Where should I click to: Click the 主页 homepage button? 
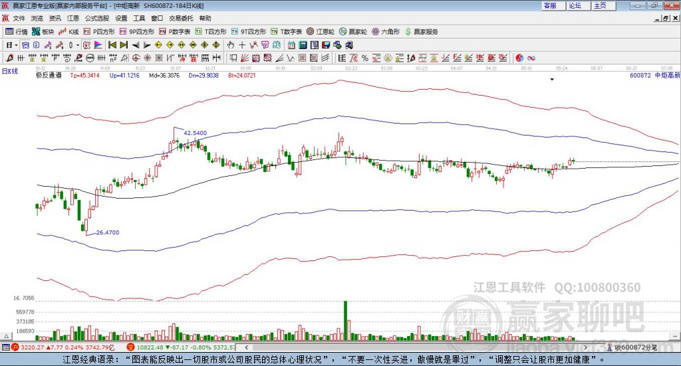click(603, 5)
